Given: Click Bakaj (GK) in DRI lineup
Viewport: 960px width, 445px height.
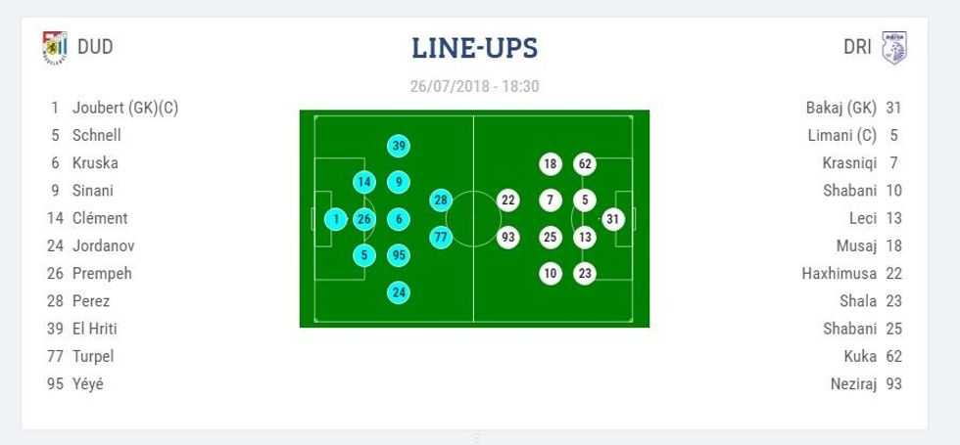Looking at the screenshot, I should [x=840, y=108].
